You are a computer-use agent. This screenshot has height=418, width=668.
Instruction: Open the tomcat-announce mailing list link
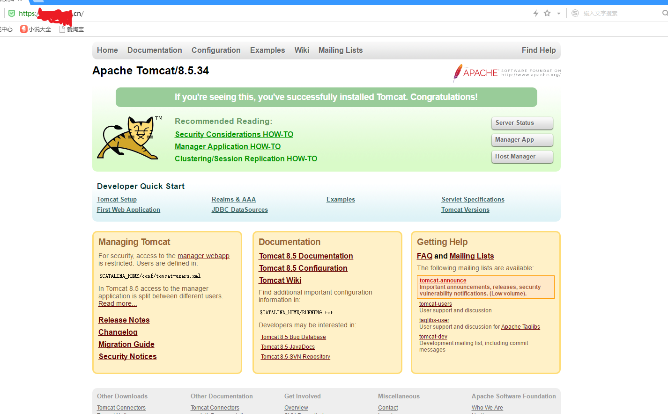pyautogui.click(x=443, y=281)
